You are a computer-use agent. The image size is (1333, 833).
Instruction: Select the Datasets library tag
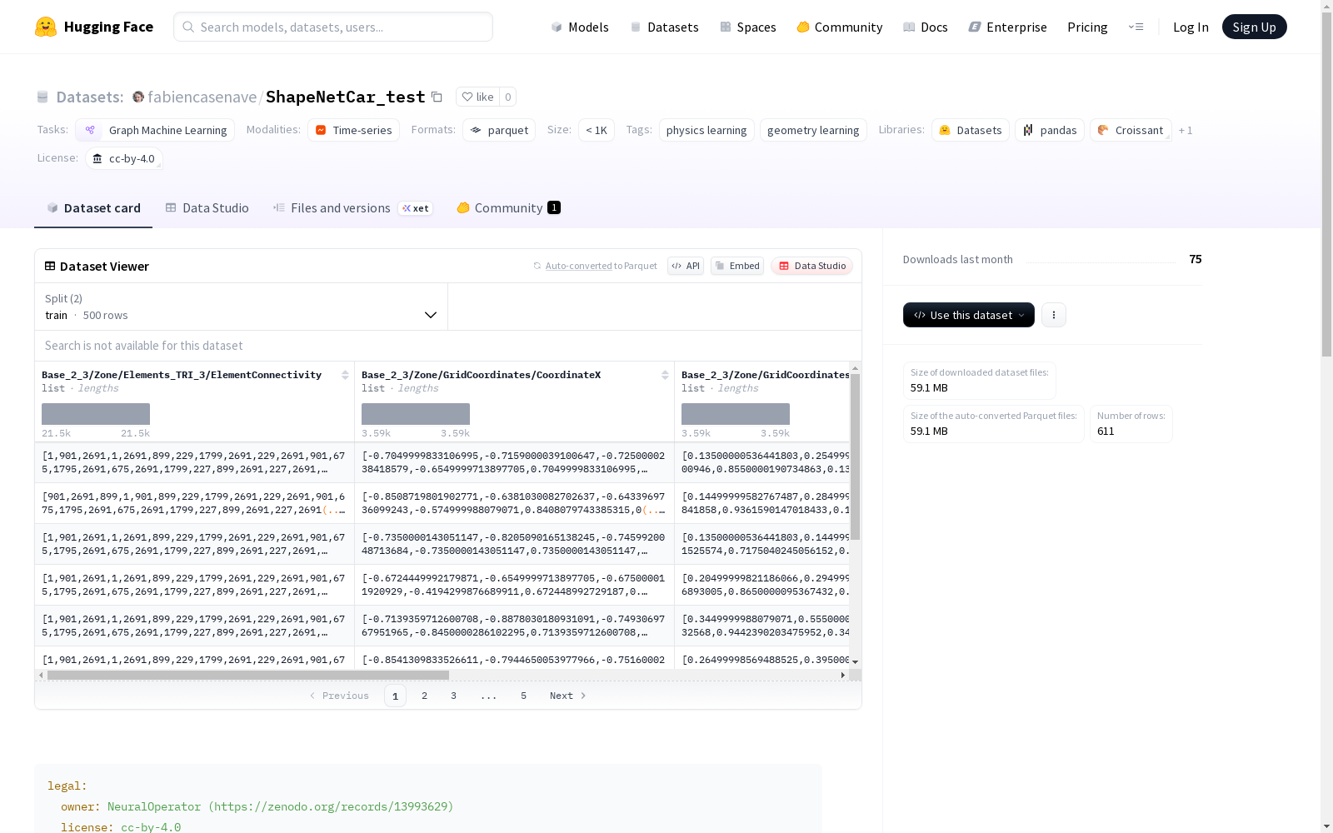(x=971, y=130)
